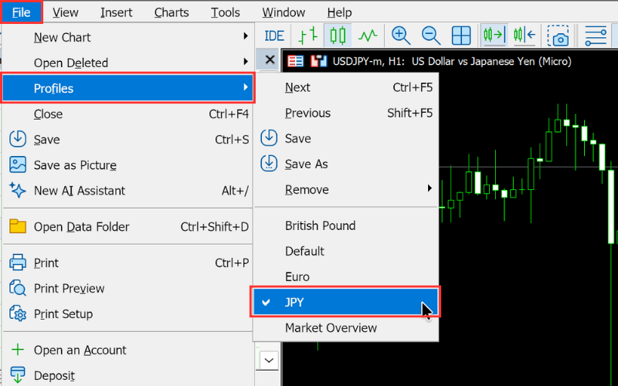Select Deposit entry in File menu
Screen dimensions: 618x386
(x=127, y=375)
